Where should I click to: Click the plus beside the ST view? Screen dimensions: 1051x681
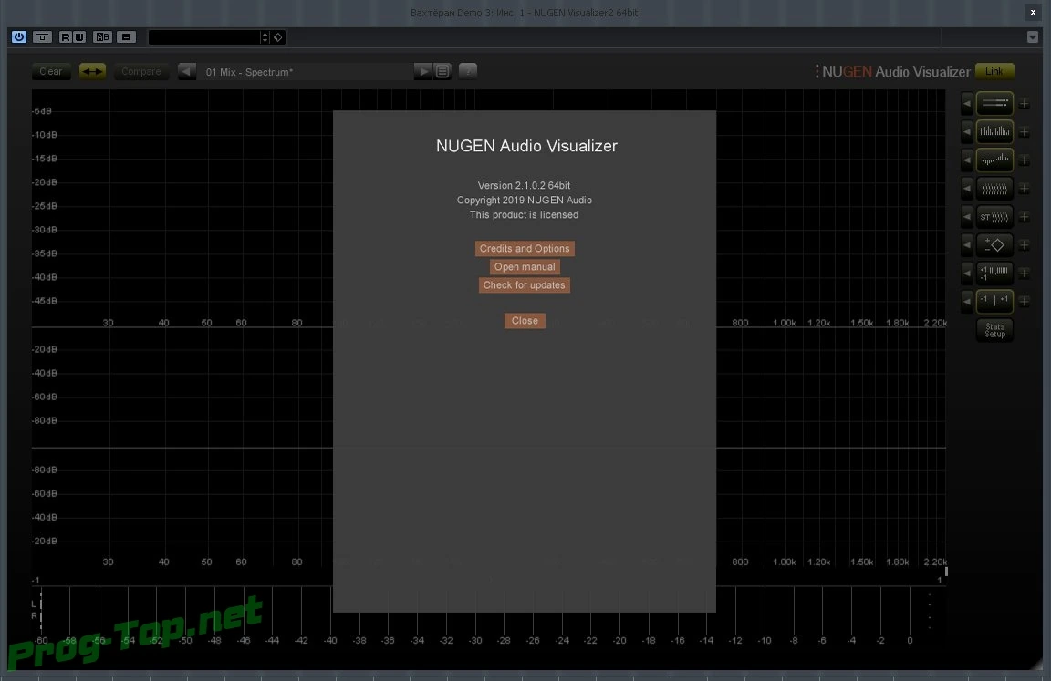[x=1025, y=217]
